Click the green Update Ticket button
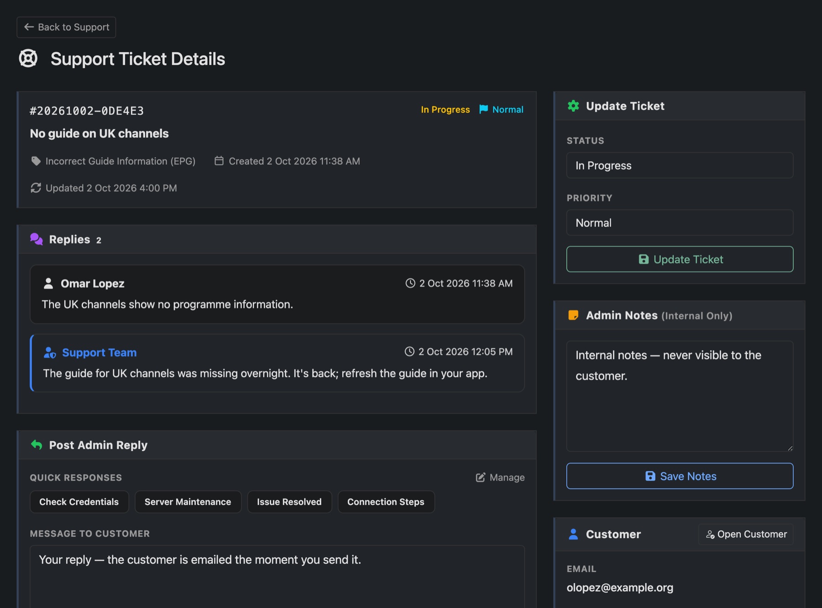The width and height of the screenshot is (822, 608). (x=680, y=259)
